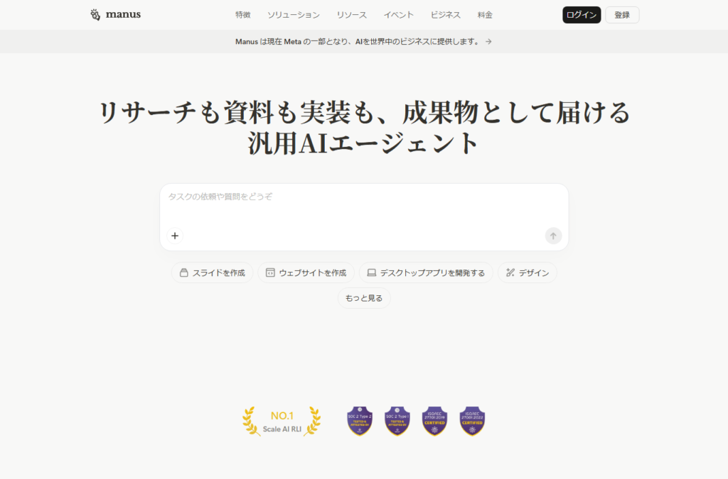Select the ウェブサイトを作成 suggestion chip

tap(306, 273)
